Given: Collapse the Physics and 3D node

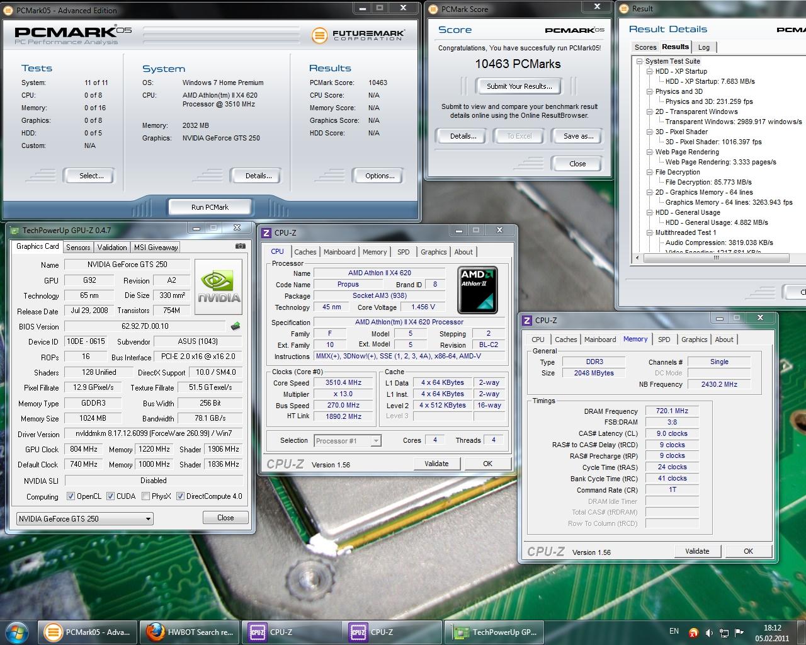Looking at the screenshot, I should point(649,92).
